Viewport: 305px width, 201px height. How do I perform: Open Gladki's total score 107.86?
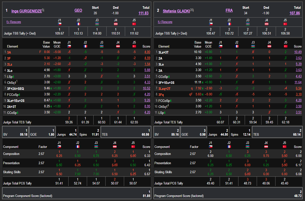click(x=294, y=13)
